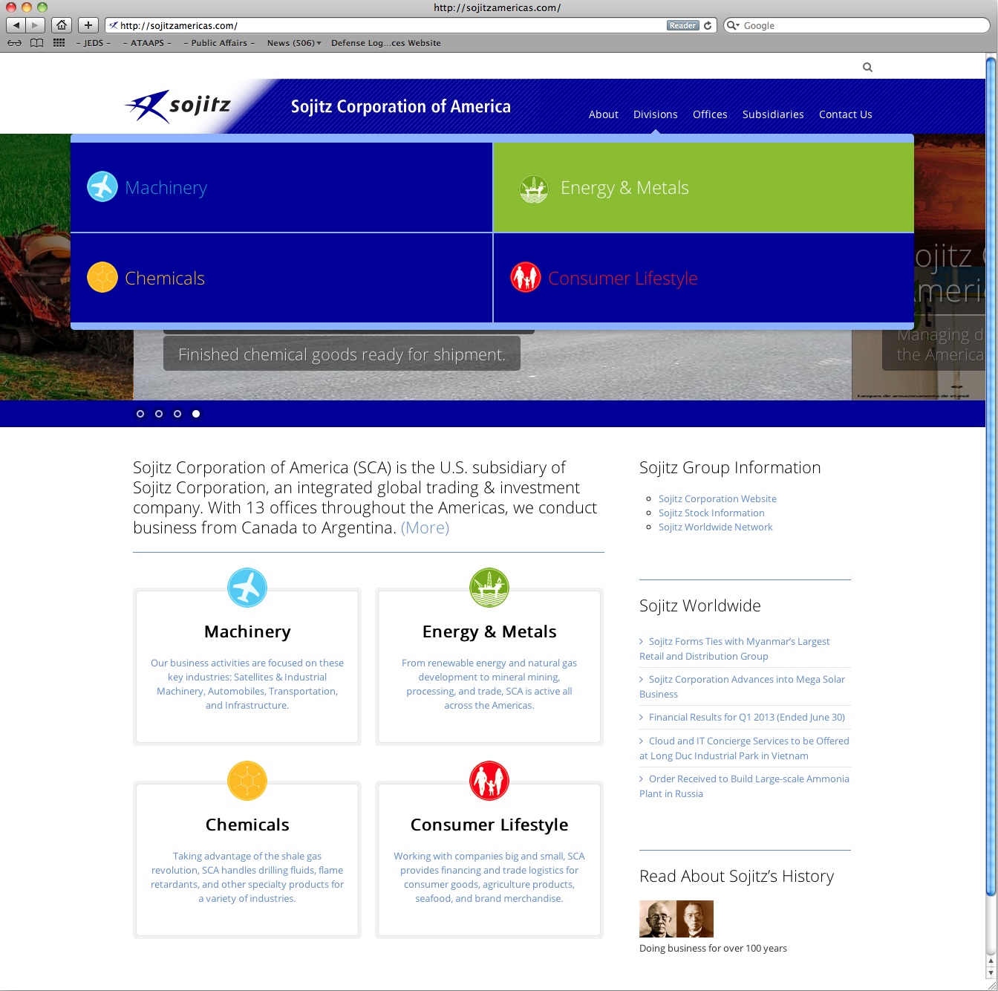Viewport: 998px width, 991px height.
Task: Follow the (More) link after the intro paragraph
Action: pos(425,528)
